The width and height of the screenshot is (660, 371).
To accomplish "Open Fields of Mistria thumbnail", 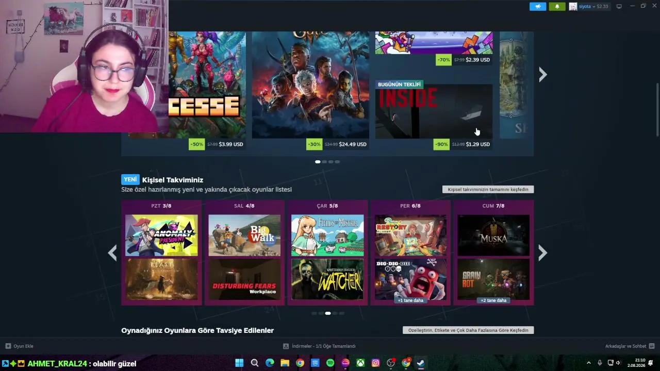I will 327,235.
